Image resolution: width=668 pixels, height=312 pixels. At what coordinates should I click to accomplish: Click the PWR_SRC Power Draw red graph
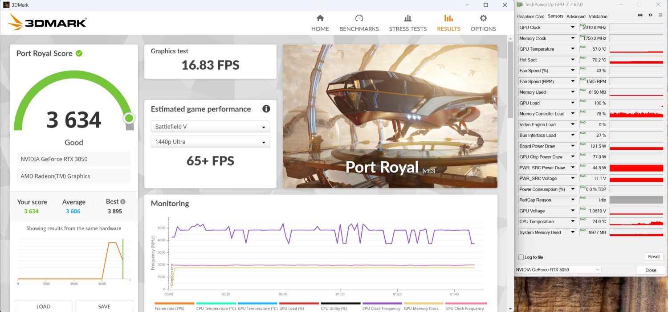(x=636, y=168)
